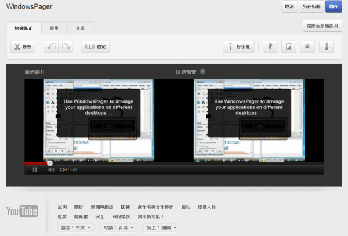Open the 說明 footer link
Viewport: 348px width, 236px height.
[63, 207]
